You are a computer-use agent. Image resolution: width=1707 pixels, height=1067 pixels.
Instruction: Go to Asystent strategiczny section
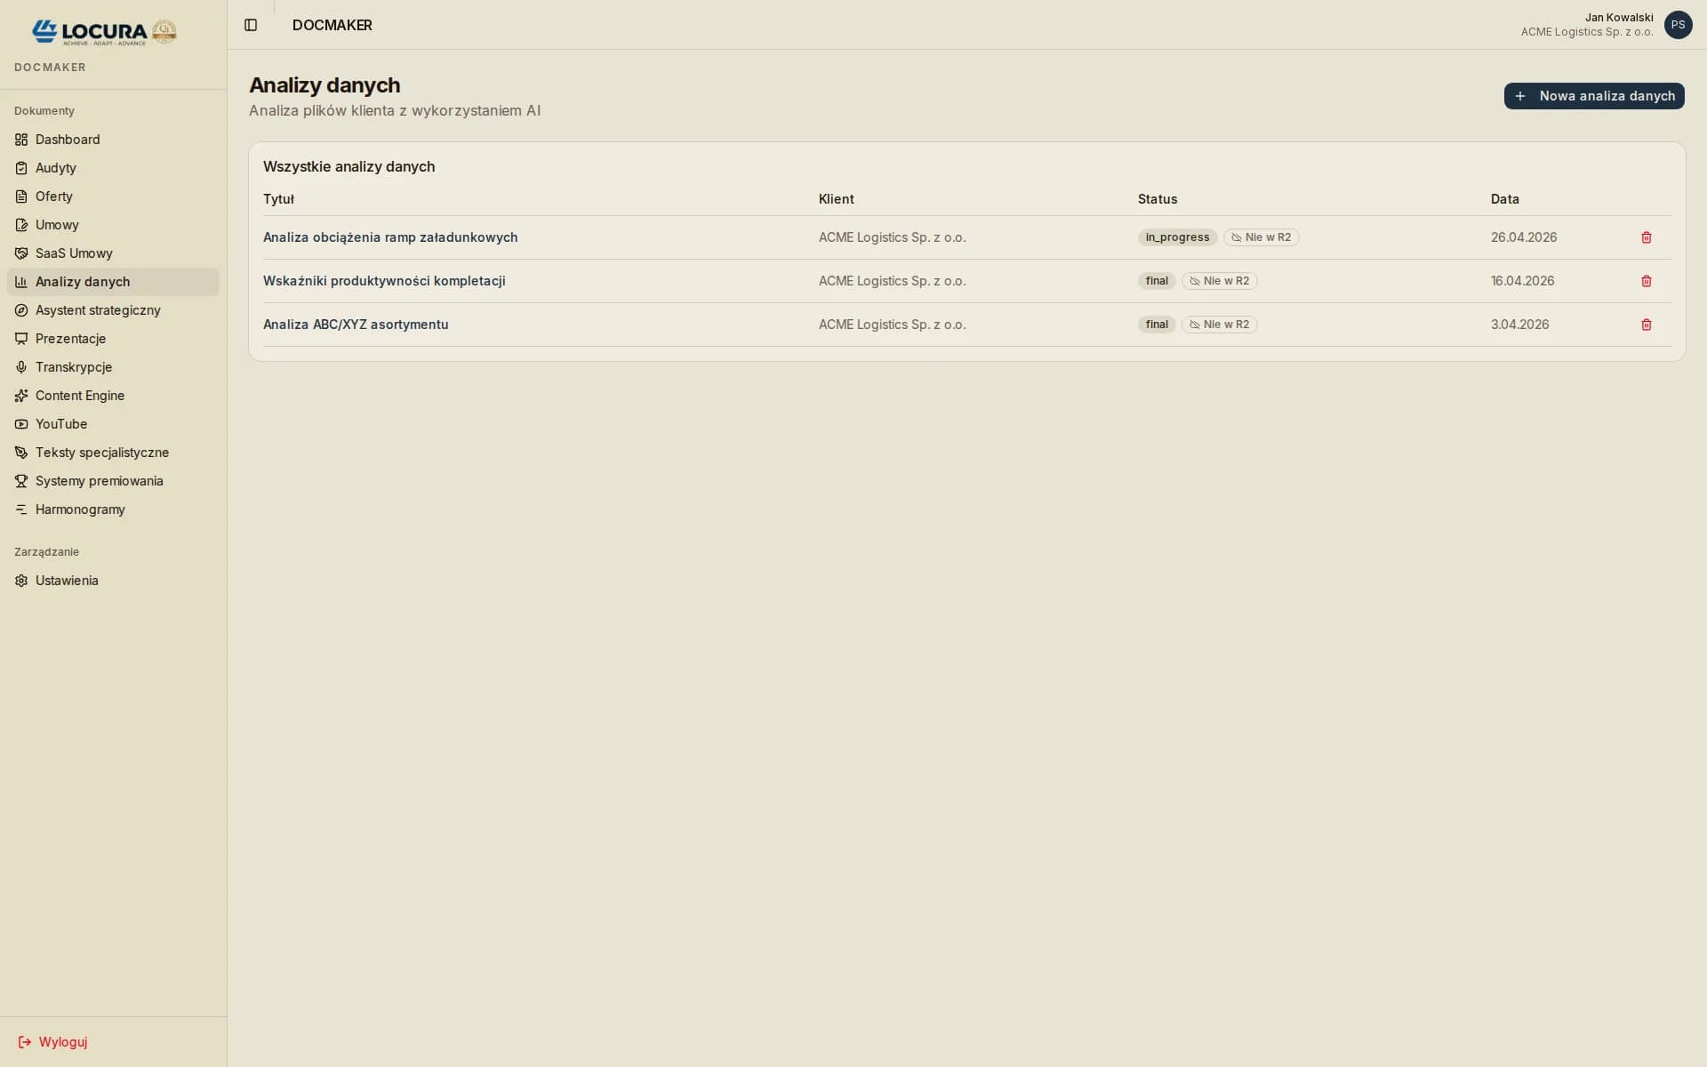tap(98, 310)
